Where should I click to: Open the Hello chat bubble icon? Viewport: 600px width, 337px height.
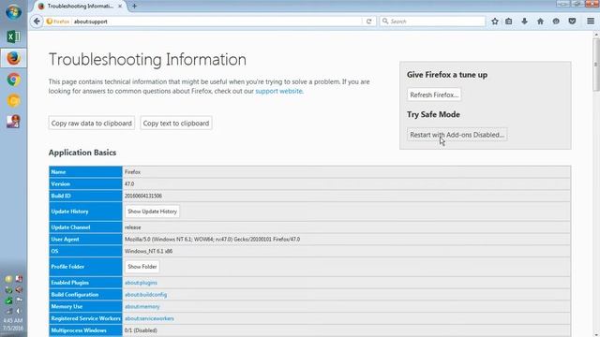[556, 22]
